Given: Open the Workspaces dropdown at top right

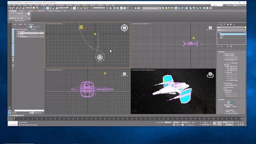Looking at the screenshot, I should 239,5.
